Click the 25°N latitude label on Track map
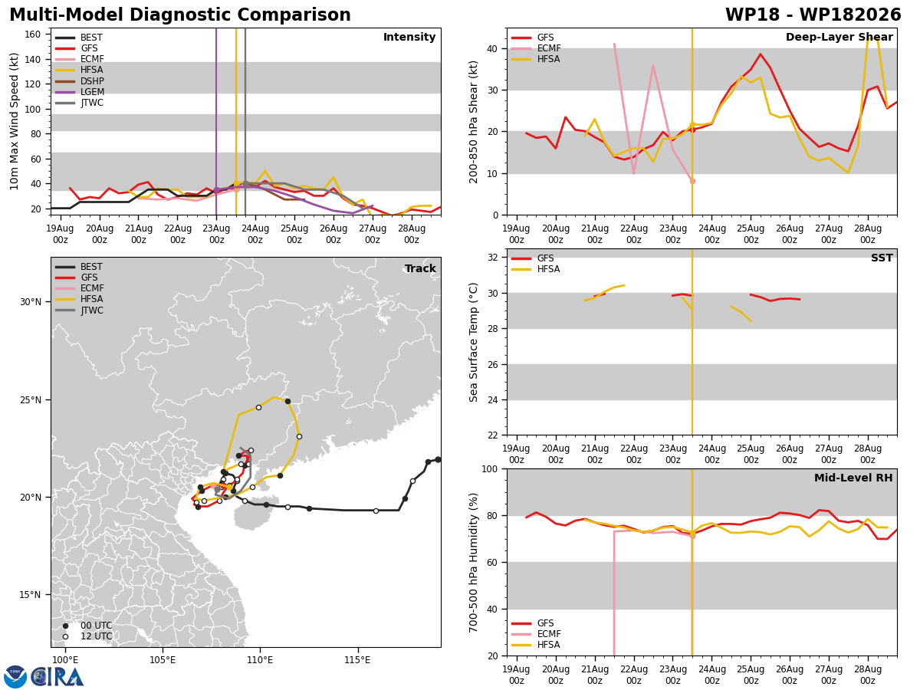The image size is (920, 690). (x=30, y=399)
